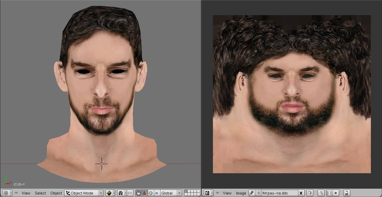Open the View menu in 3D viewport
This screenshot has width=382, height=197.
coord(26,193)
